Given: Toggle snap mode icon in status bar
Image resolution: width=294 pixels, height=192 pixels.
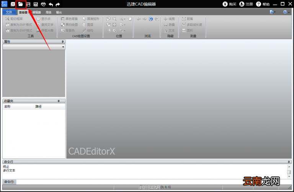Looking at the screenshot, I should coord(141,187).
